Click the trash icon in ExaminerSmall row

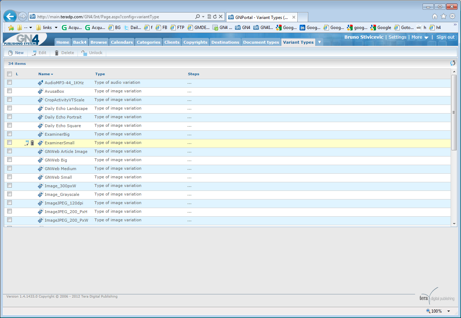pyautogui.click(x=32, y=143)
